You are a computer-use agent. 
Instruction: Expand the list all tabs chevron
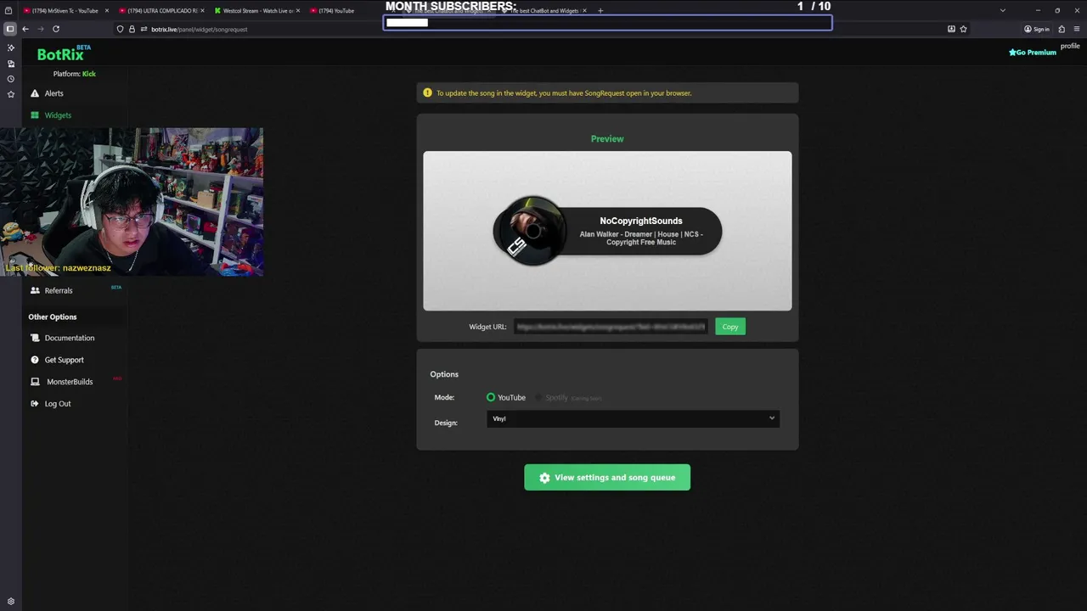tap(1003, 11)
